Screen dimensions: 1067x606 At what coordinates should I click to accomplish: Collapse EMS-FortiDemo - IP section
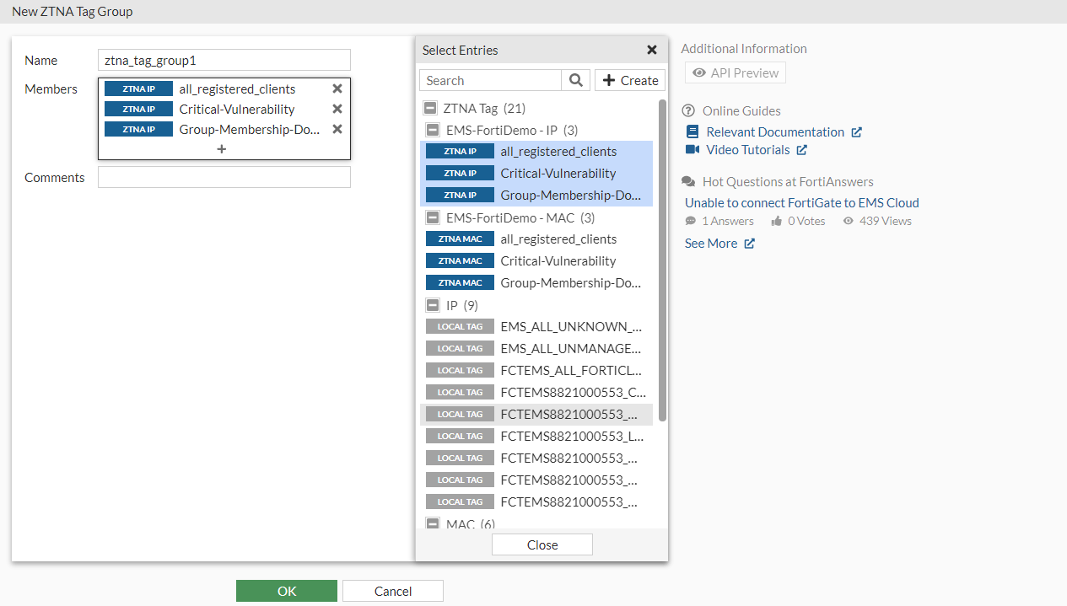tap(433, 130)
